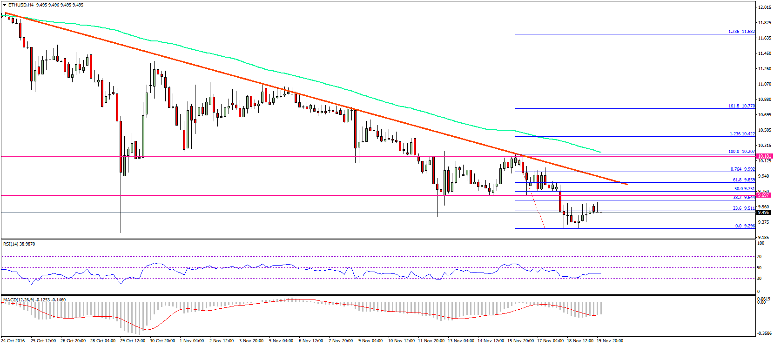This screenshot has width=774, height=346.
Task: Click Fibonacci label 1.236 10.422
Action: point(742,134)
